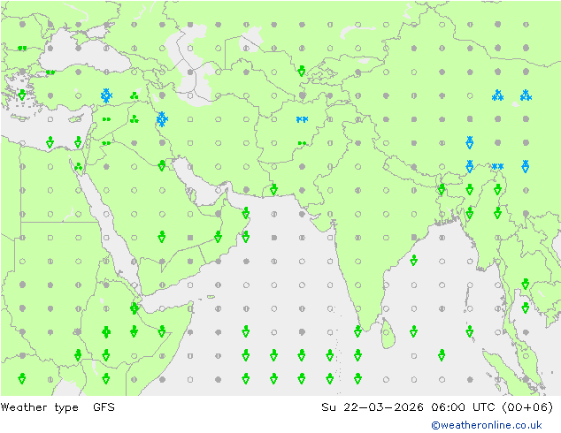Select the green shower symbol just east of Sri Lanka
The width and height of the screenshot is (561, 433).
click(413, 331)
